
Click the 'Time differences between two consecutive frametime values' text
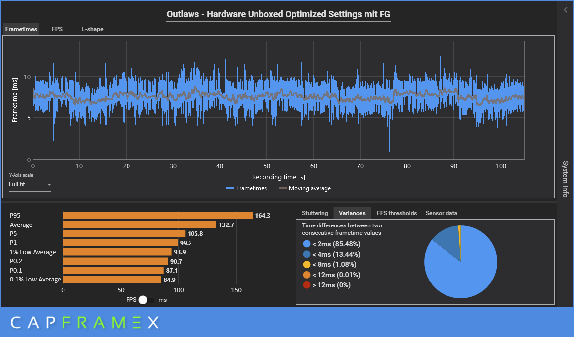coord(341,229)
